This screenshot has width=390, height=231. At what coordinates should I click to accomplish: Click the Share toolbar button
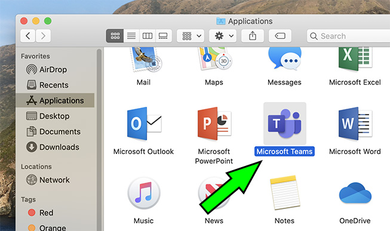coord(253,36)
